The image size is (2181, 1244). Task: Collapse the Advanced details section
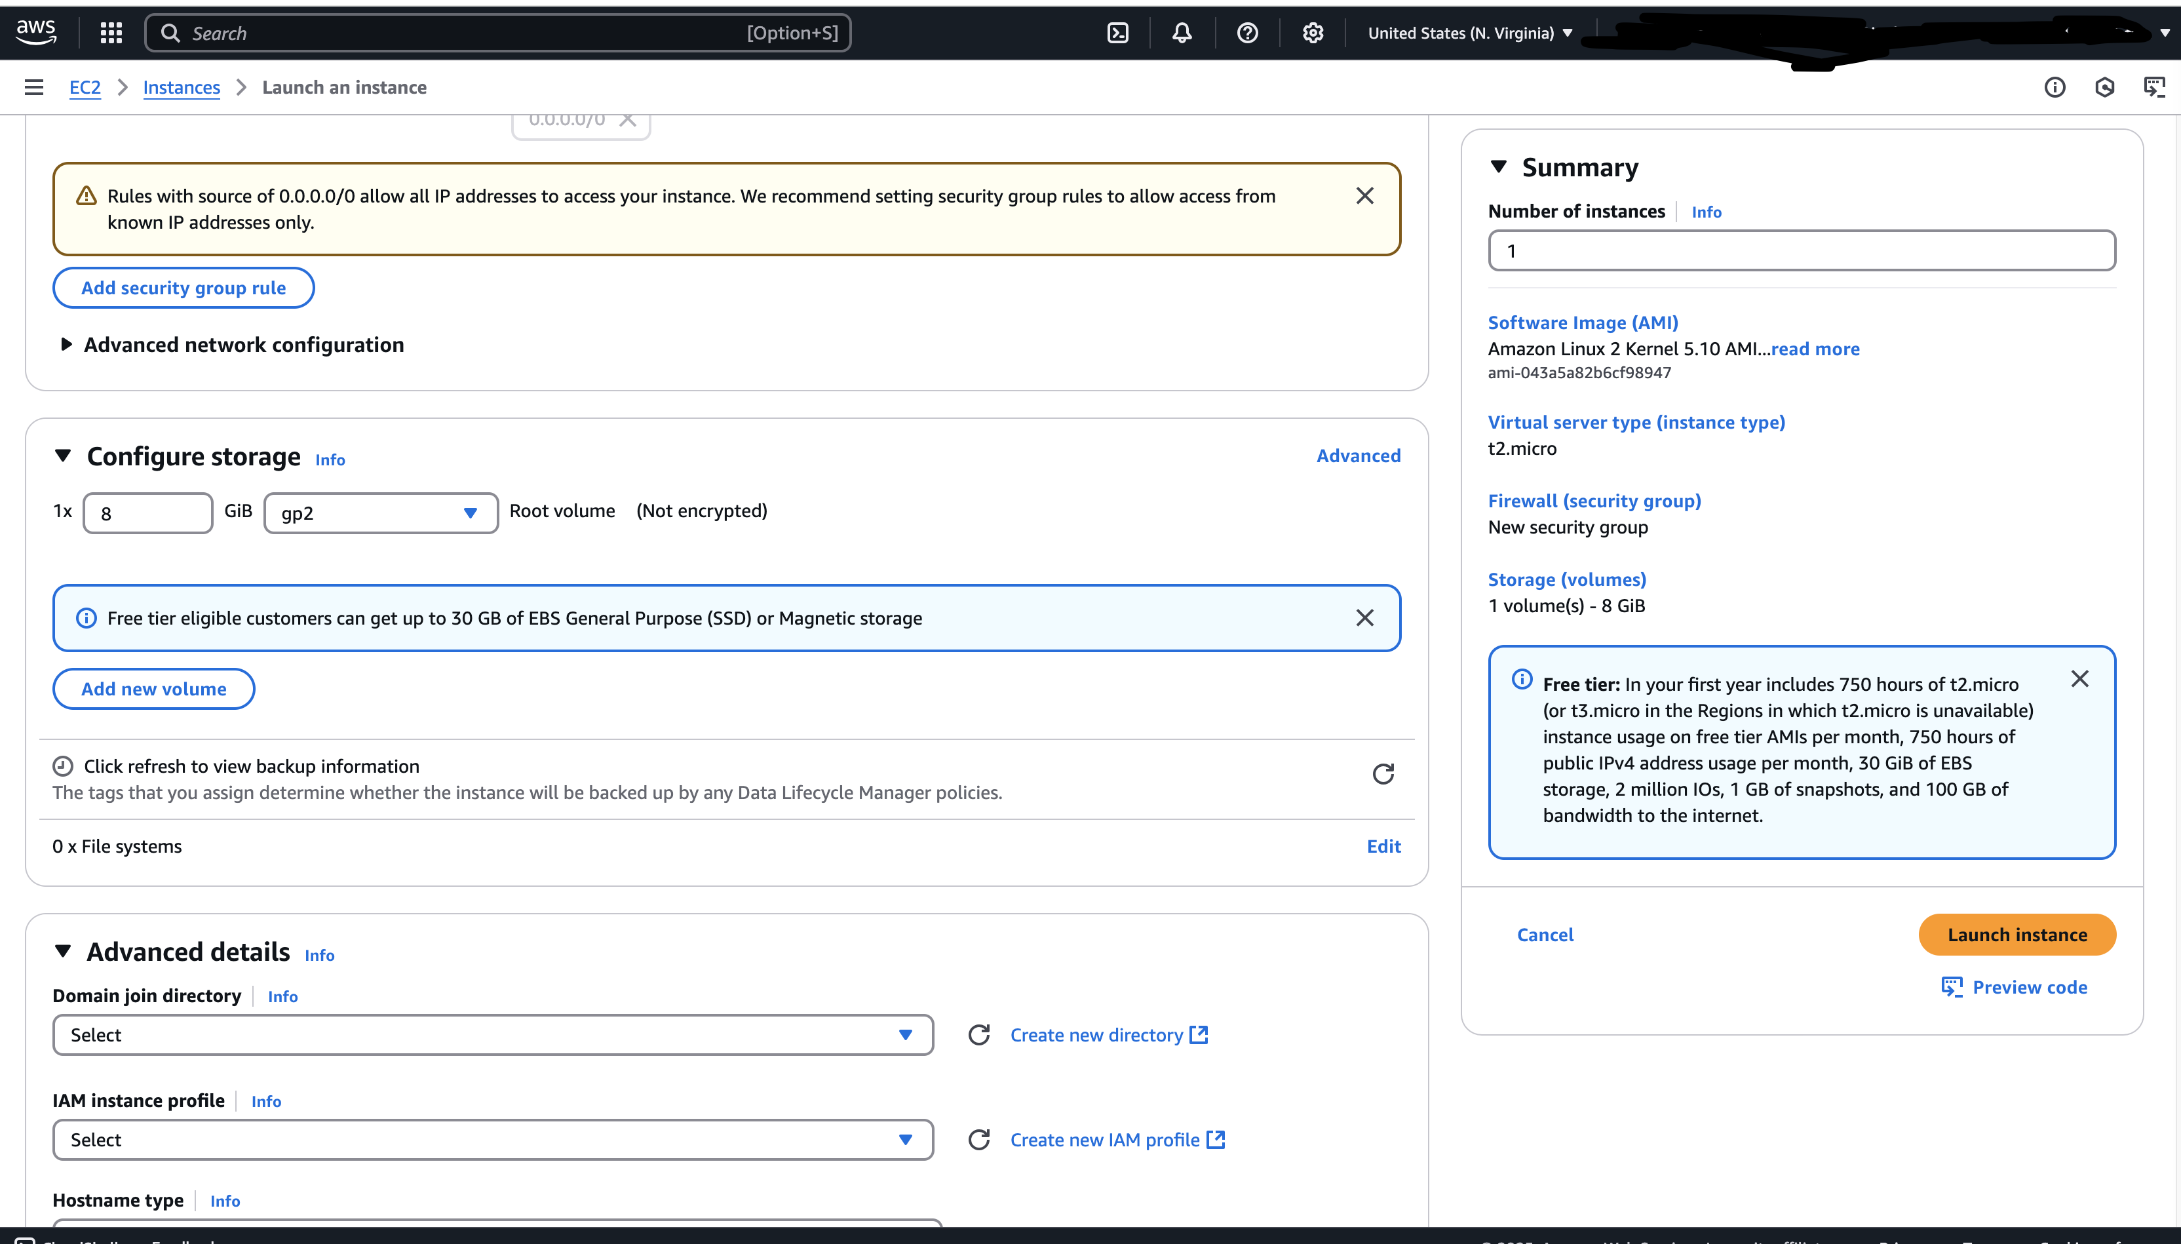coord(62,951)
